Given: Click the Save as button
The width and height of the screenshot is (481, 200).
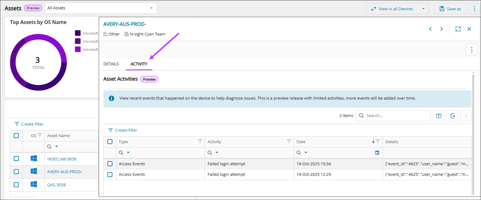Looking at the screenshot, I should tap(450, 9).
